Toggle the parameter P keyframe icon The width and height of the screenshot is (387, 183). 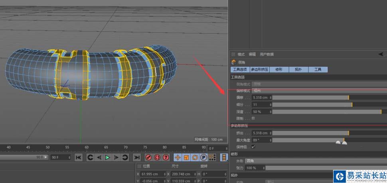203,157
